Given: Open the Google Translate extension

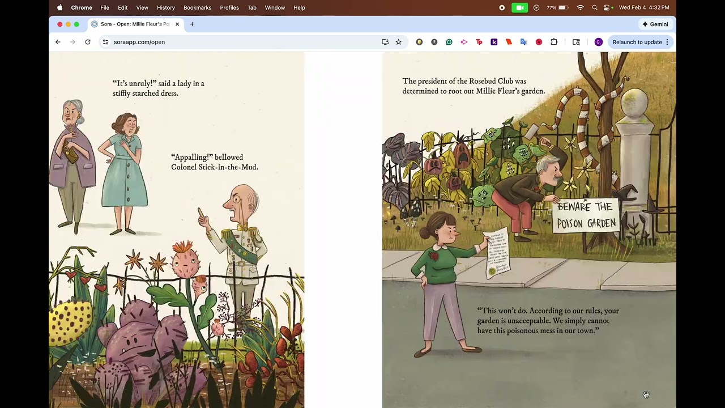Looking at the screenshot, I should click(524, 42).
